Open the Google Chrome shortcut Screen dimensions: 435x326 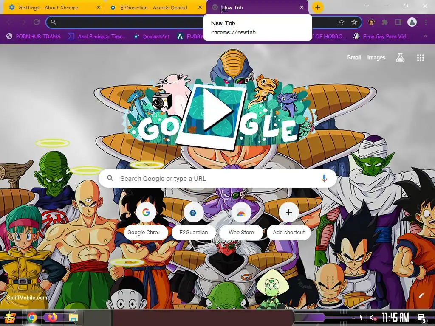click(x=146, y=222)
